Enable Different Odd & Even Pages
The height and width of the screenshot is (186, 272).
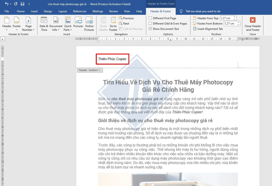coord(150,23)
